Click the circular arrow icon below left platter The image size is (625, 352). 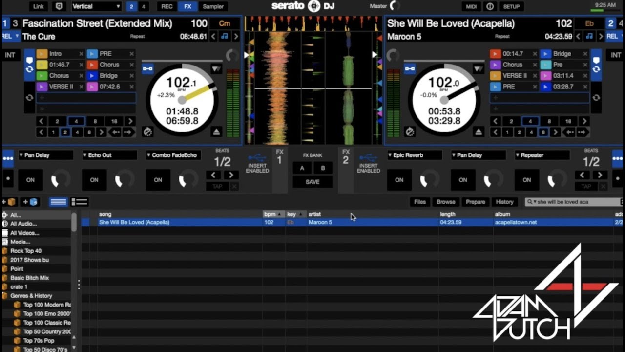(147, 132)
